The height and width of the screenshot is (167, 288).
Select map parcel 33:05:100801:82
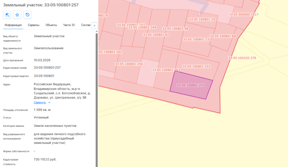[156, 35]
